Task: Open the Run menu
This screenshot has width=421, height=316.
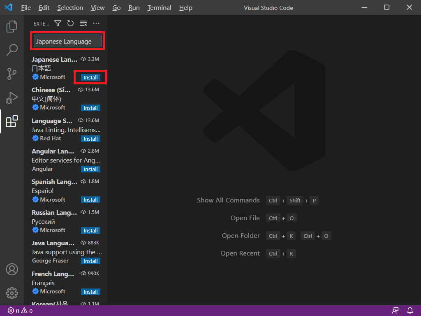Action: coord(134,8)
